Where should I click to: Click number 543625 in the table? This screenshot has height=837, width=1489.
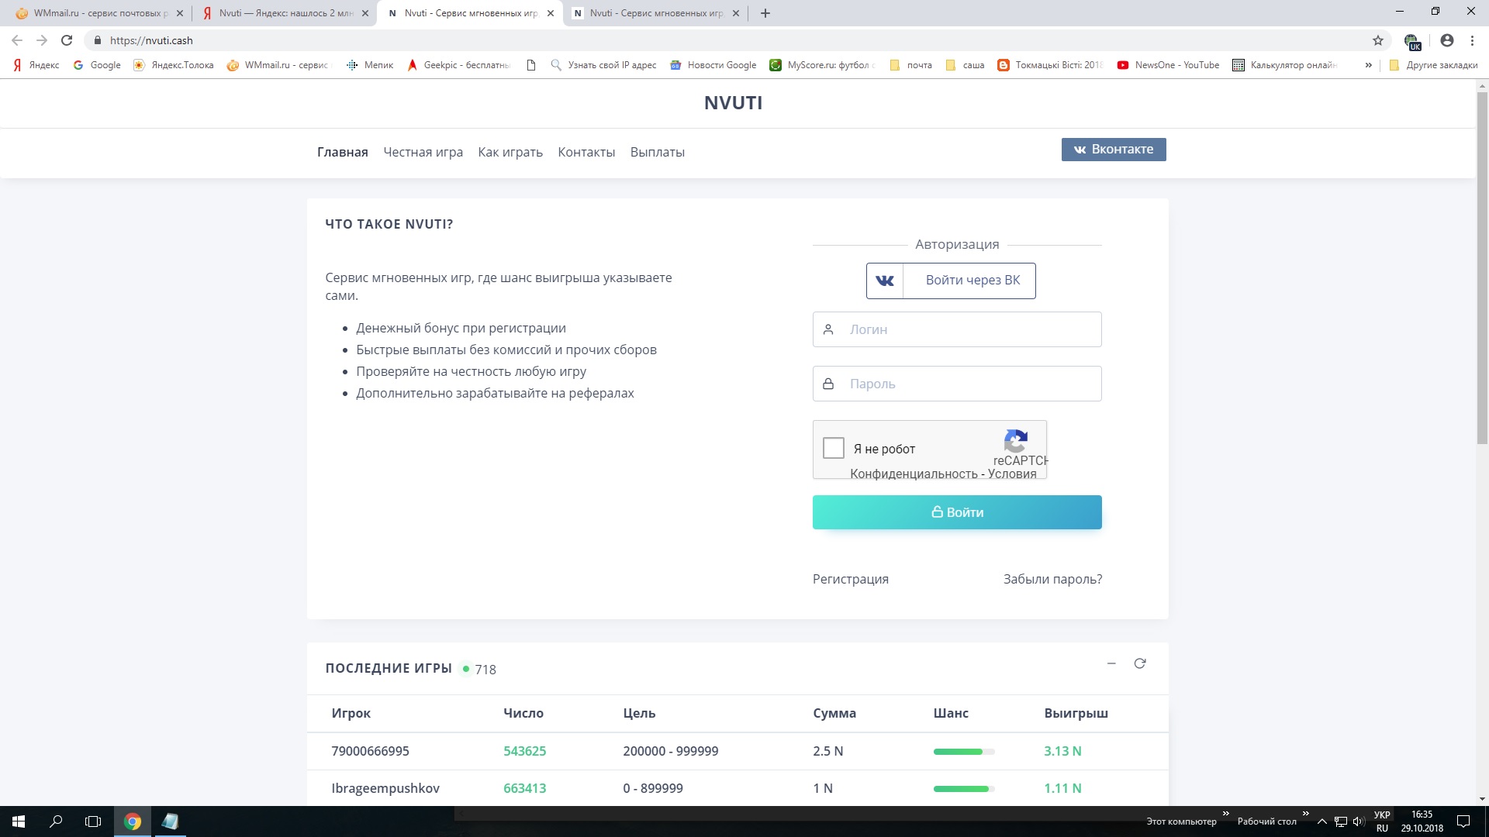point(524,751)
